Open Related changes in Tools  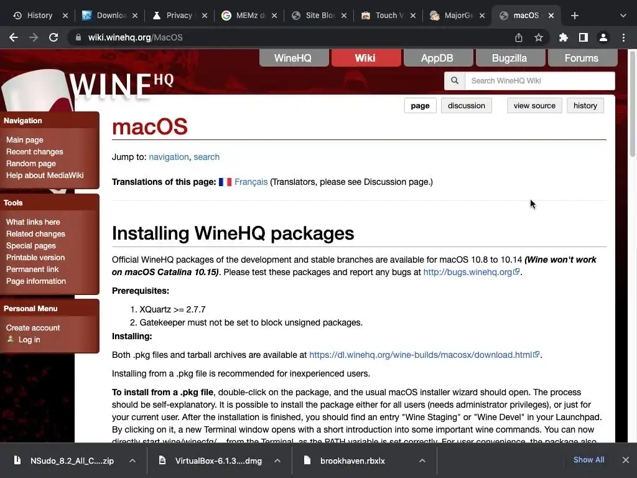[x=35, y=234]
